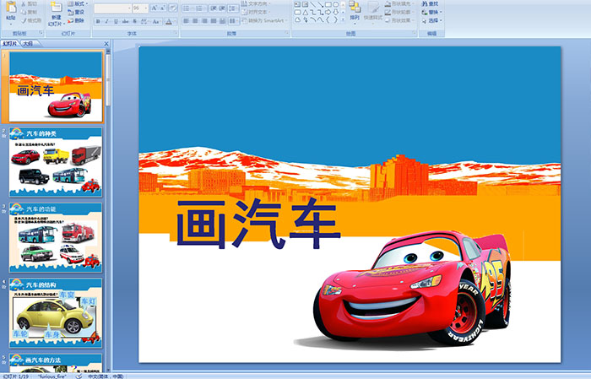Click the Select (选择) button
The image size is (591, 379).
[x=432, y=20]
